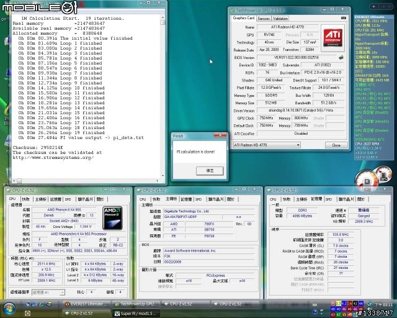Click the BIOS save chip icon in GPU-Z
397x318 pixels.
(x=341, y=57)
